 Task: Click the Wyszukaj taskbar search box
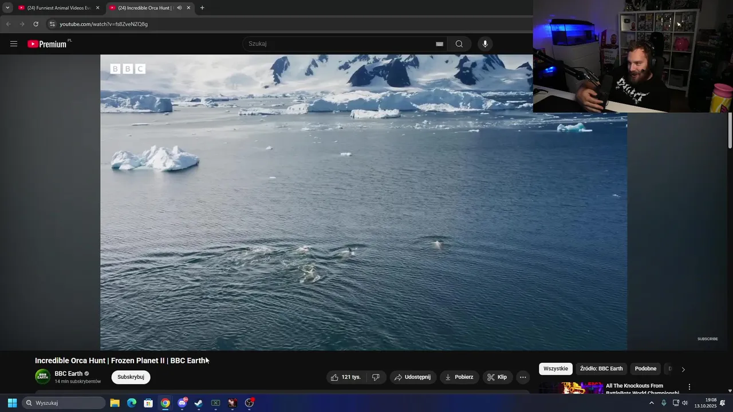pyautogui.click(x=64, y=403)
